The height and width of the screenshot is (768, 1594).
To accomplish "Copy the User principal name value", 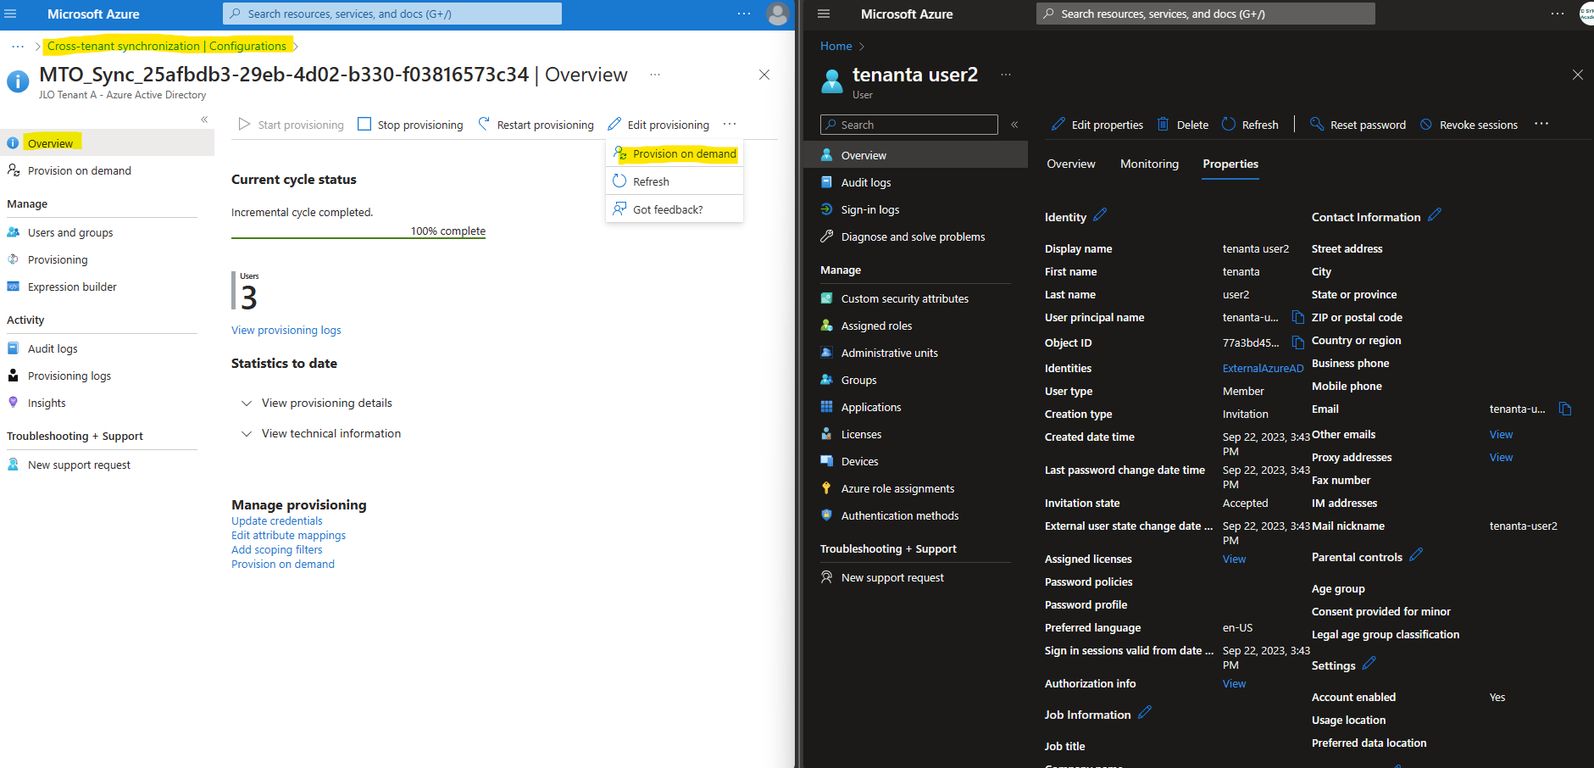I will pos(1297,317).
